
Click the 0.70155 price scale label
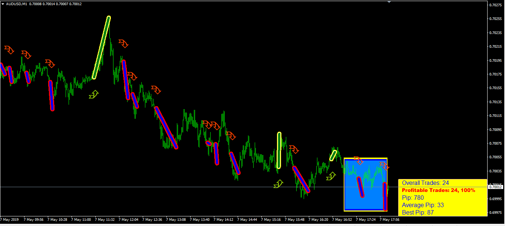(496, 88)
